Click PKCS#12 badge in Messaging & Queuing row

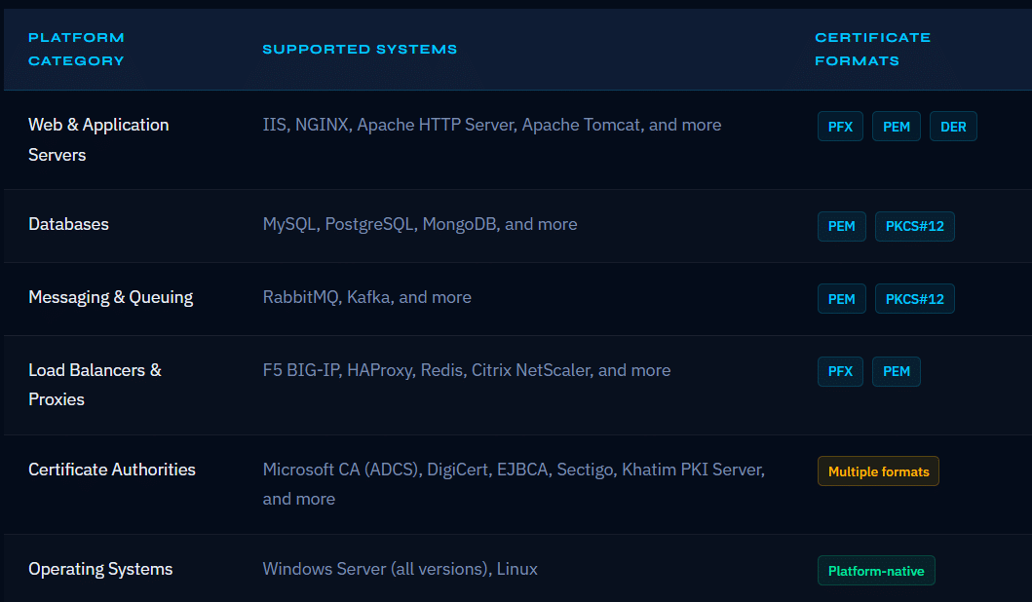pos(915,299)
